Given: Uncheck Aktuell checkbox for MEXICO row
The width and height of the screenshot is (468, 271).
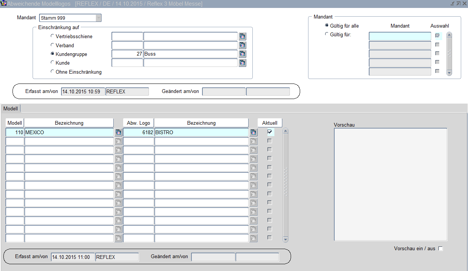Looking at the screenshot, I should click(x=270, y=132).
